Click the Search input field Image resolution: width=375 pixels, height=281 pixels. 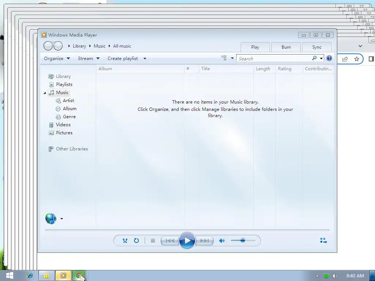click(274, 59)
